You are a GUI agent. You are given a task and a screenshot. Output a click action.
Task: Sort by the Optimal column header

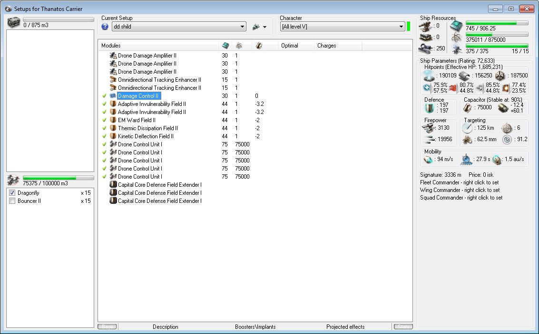point(295,45)
